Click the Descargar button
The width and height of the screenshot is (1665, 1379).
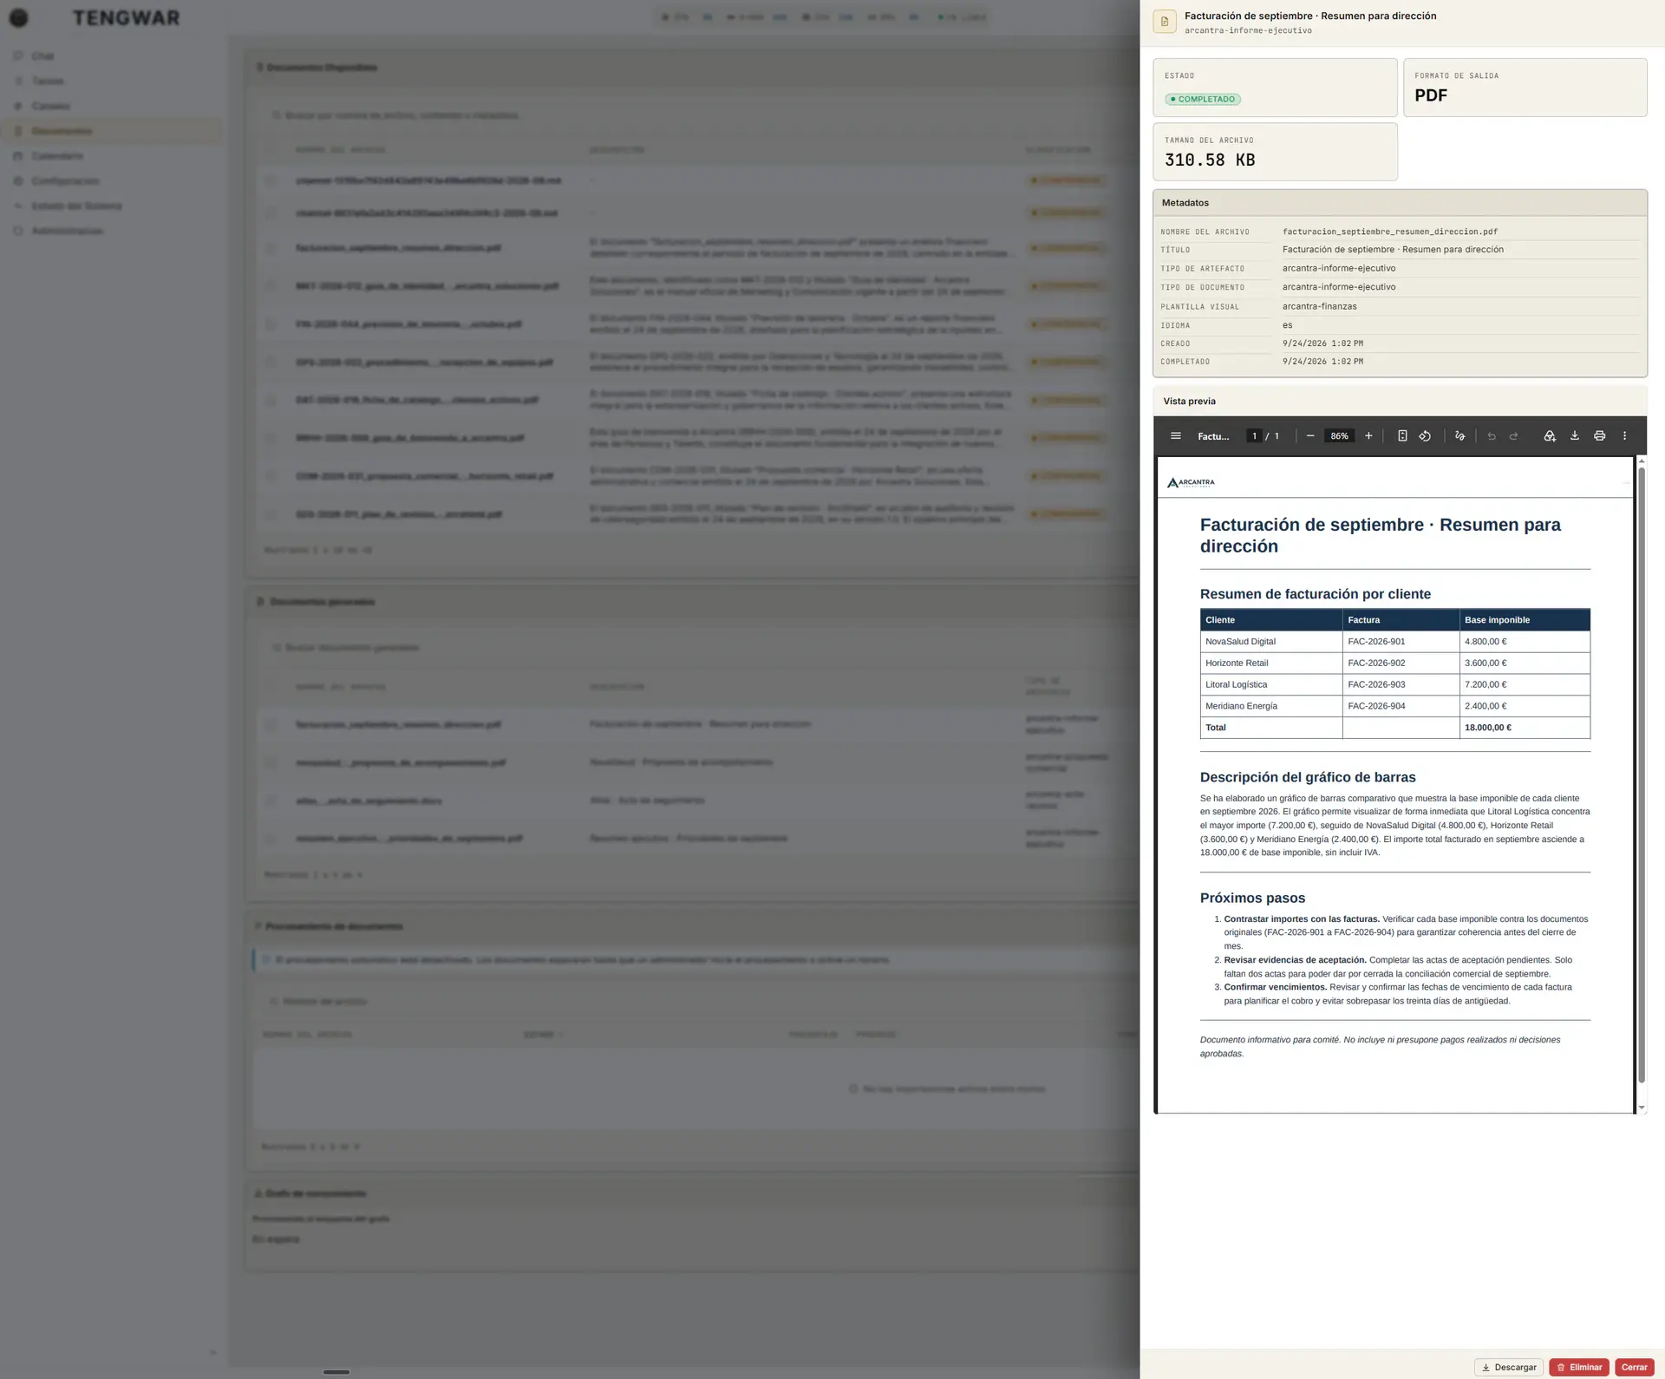pyautogui.click(x=1509, y=1368)
